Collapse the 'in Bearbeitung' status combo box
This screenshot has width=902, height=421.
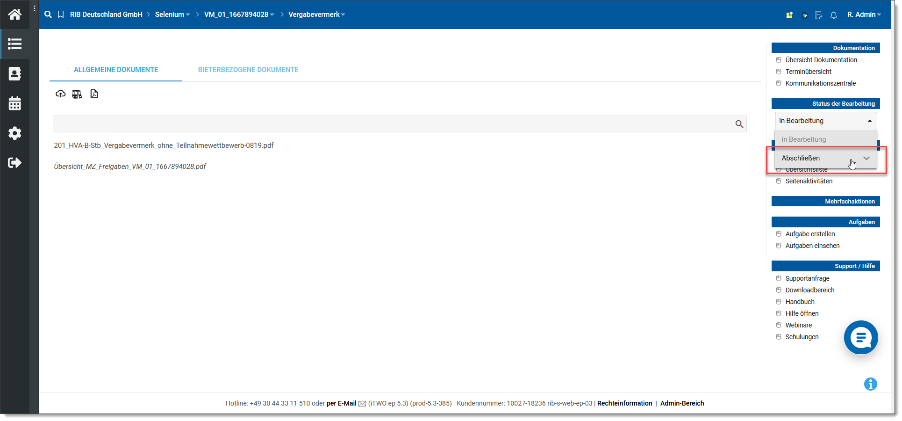tap(826, 121)
